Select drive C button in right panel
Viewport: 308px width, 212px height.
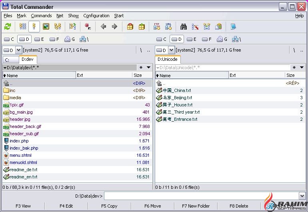pos(161,39)
